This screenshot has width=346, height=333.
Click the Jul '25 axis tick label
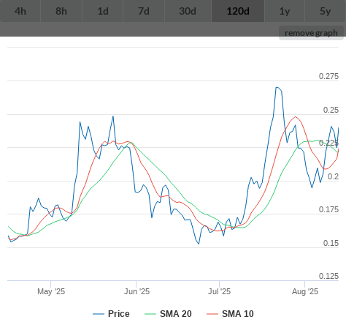coord(219,291)
